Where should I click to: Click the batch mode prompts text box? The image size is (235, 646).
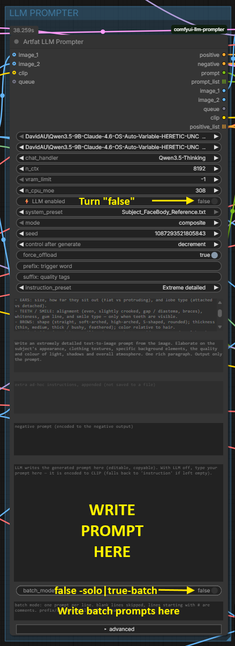point(119,611)
